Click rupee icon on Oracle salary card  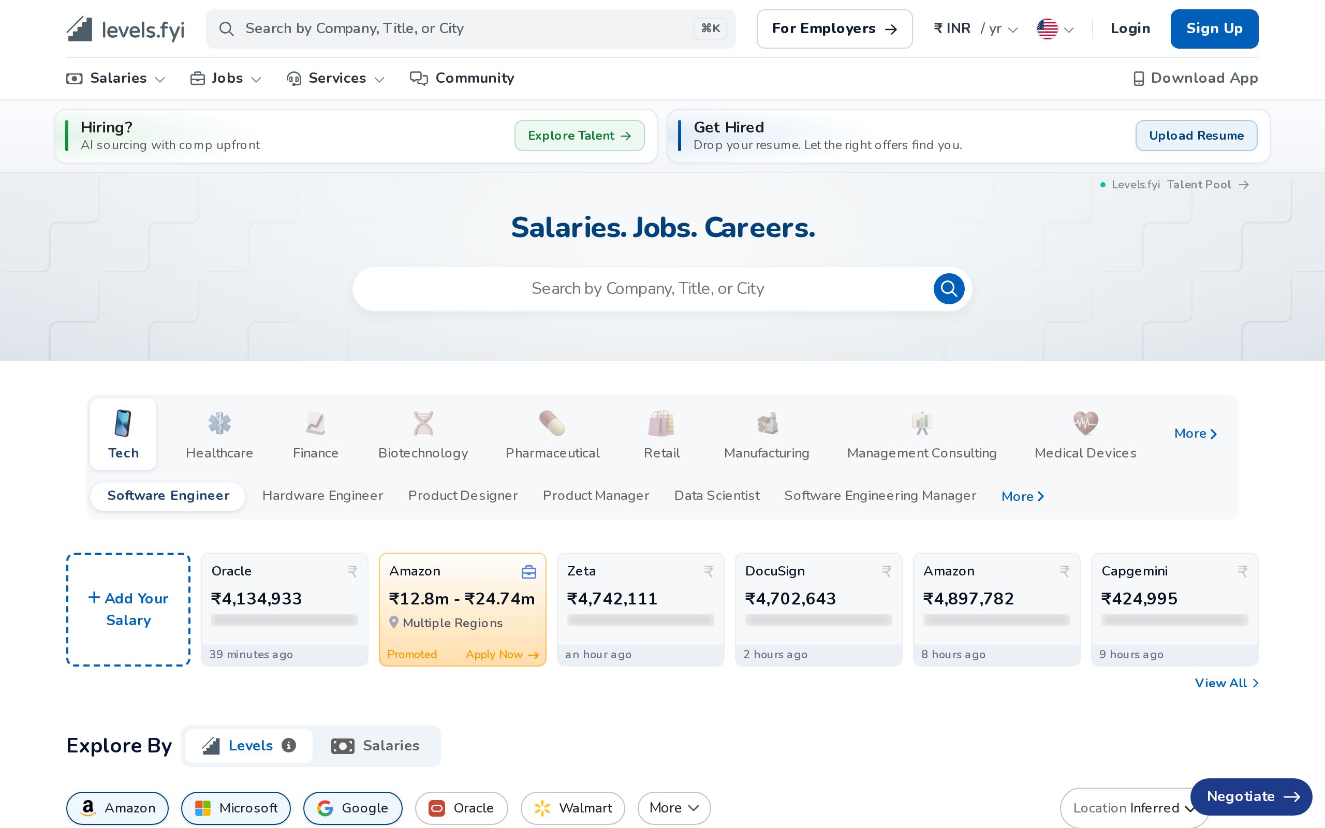point(352,572)
